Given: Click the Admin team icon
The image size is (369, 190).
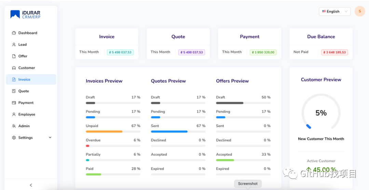Looking at the screenshot, I should (x=14, y=126).
